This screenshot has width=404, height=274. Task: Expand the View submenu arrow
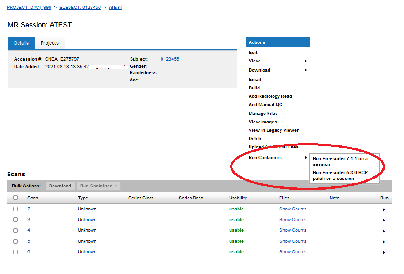coord(306,61)
